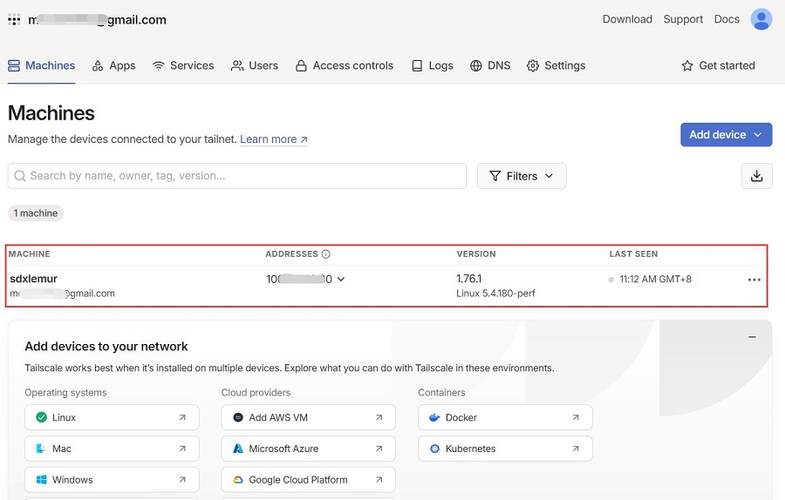
Task: Expand the Add device dropdown button
Action: tap(726, 134)
